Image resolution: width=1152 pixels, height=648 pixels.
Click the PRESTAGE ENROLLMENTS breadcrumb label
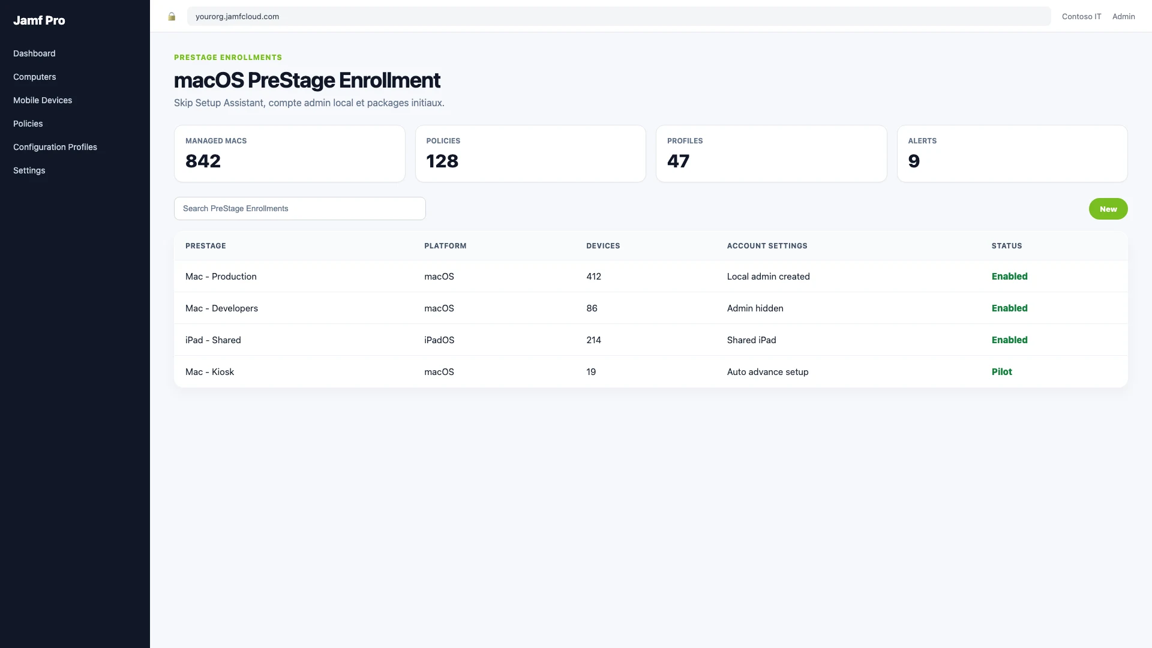point(228,58)
